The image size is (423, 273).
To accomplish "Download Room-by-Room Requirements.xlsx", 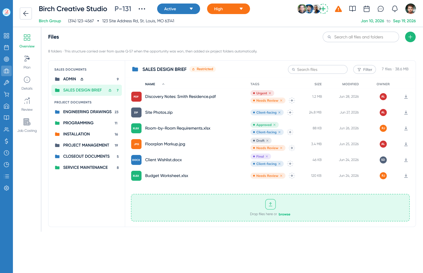I will pos(406,128).
